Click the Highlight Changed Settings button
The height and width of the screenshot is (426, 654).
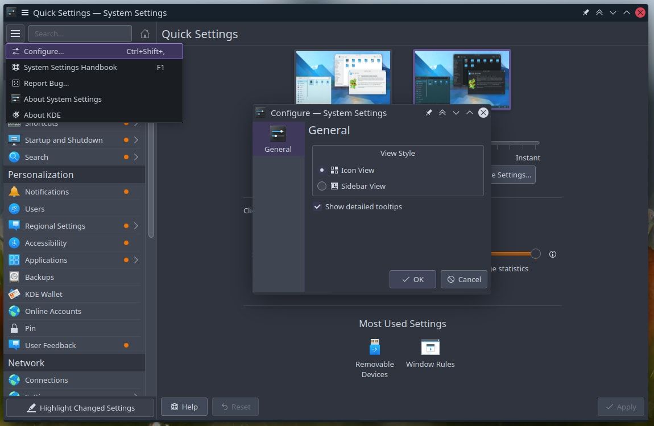[x=80, y=407]
